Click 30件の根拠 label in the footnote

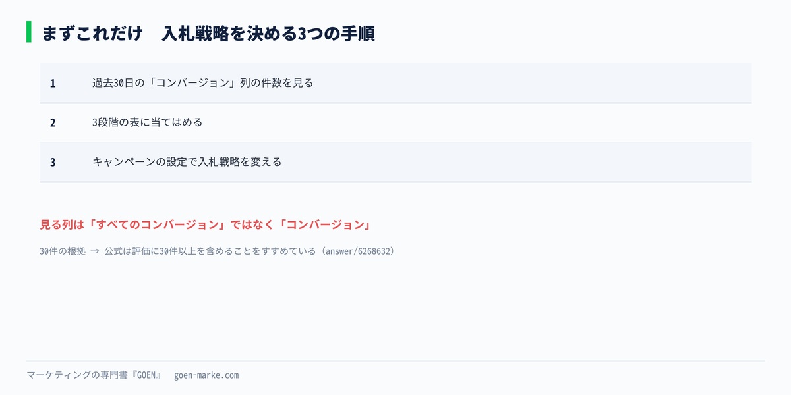[63, 251]
